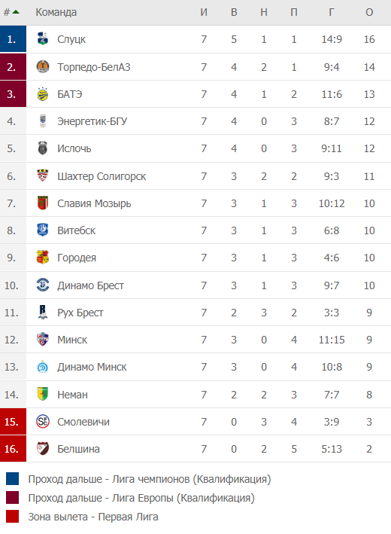The image size is (391, 534).
Task: Open the Динамо Брест team link
Action: click(90, 285)
